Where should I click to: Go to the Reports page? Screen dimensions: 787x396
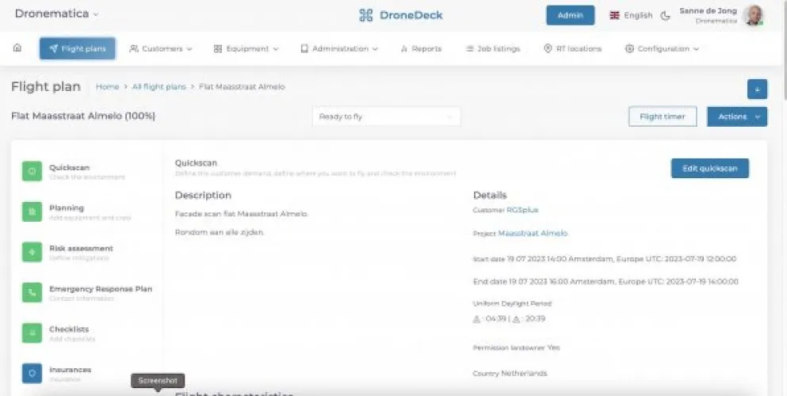pos(421,48)
